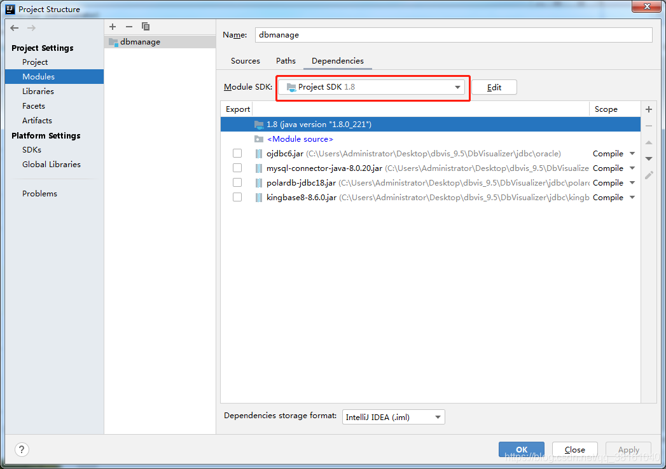
Task: Go back with the left arrow
Action: 15,28
